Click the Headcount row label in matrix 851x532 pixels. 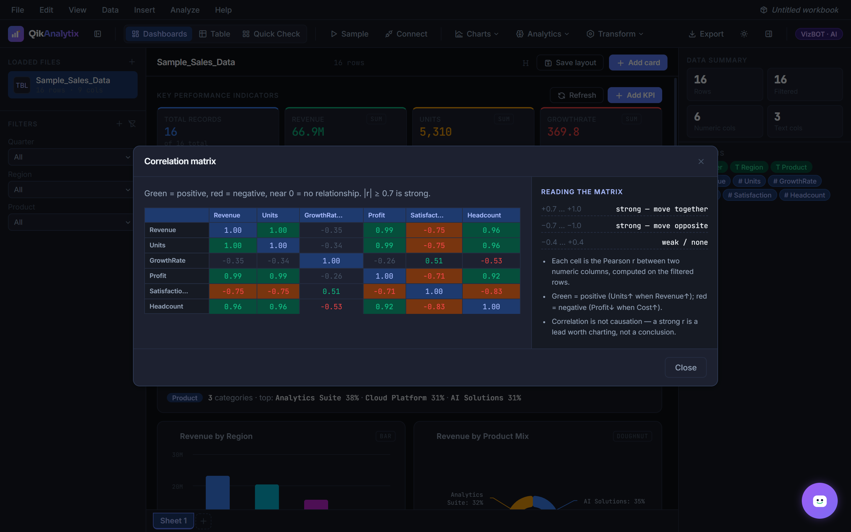click(177, 307)
